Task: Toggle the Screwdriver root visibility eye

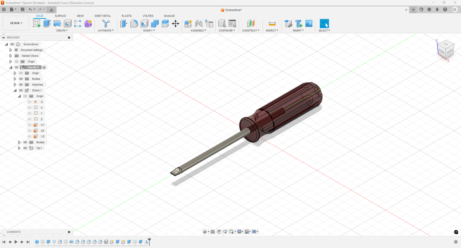Action: 12,44
